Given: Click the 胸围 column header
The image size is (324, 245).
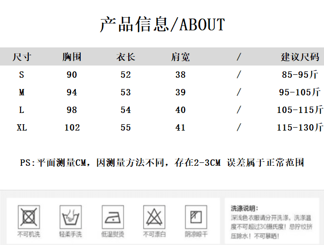Looking at the screenshot, I should coord(72,57).
